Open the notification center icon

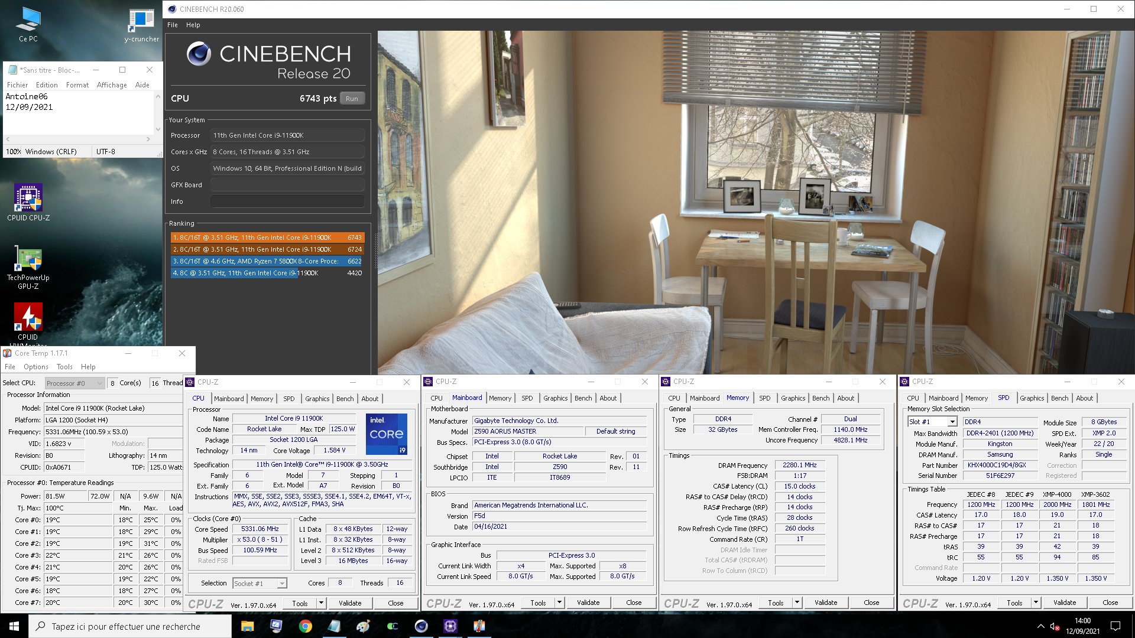click(1115, 626)
